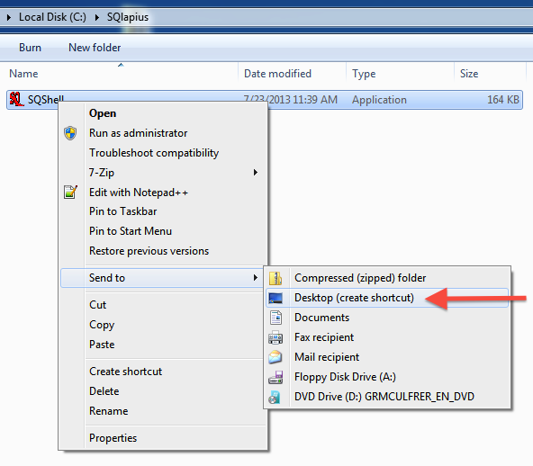The image size is (533, 466).
Task: Click the Mail recipient envelope icon
Action: (x=276, y=357)
